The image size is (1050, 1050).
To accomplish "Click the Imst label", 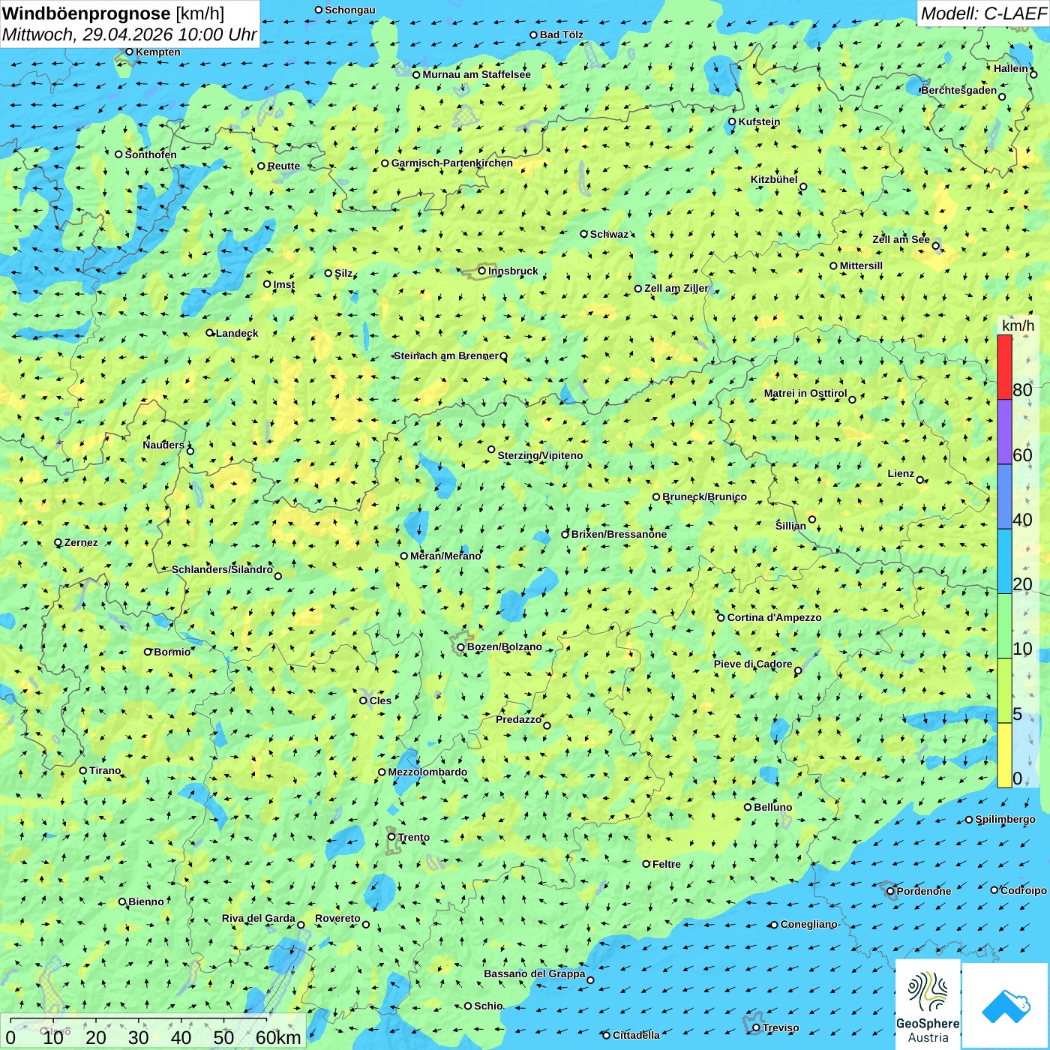I will click(x=283, y=284).
